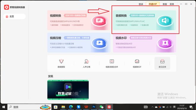The width and height of the screenshot is (196, 110).
Task: Click the video converter taskbar icon
Action: pos(109,107)
